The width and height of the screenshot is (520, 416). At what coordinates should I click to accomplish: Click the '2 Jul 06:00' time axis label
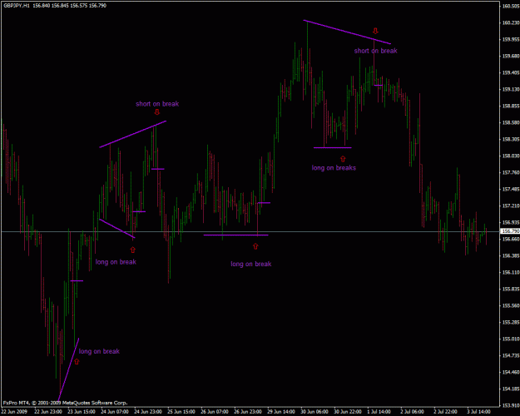coord(413,412)
